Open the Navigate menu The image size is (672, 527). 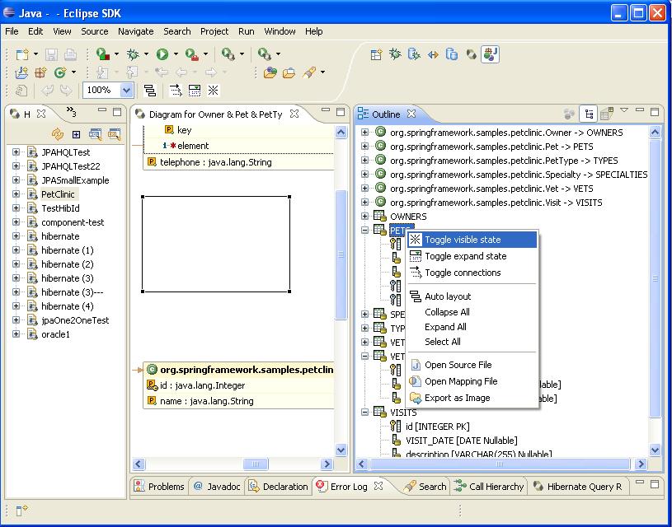(x=135, y=31)
